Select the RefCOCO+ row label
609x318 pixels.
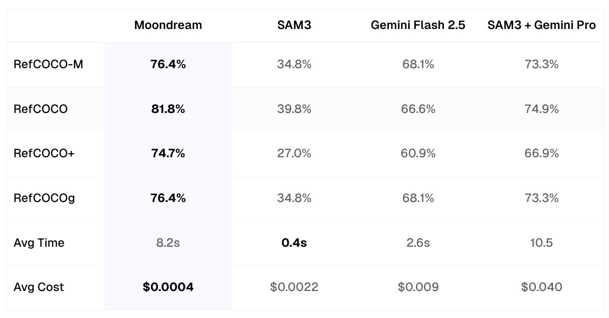[44, 153]
